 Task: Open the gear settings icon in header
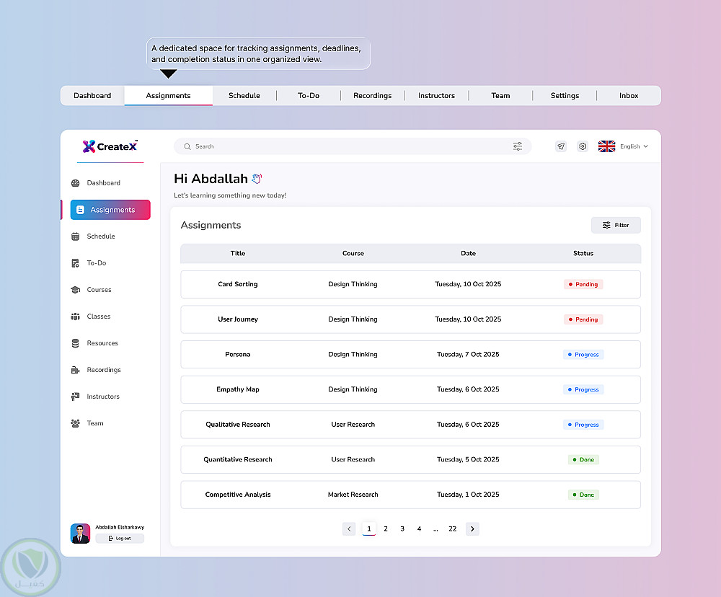pyautogui.click(x=583, y=146)
